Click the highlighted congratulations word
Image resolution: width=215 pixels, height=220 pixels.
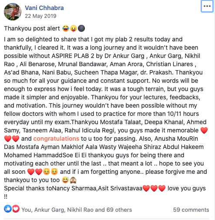(x=56, y=139)
